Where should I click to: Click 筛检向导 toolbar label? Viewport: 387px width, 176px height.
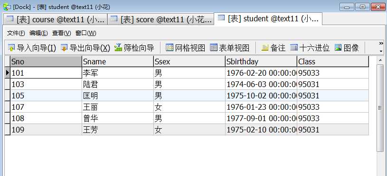[x=139, y=48]
